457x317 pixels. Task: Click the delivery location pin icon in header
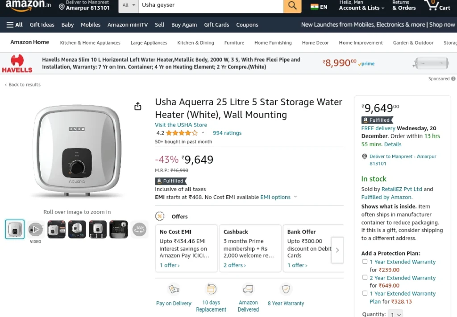point(62,7)
